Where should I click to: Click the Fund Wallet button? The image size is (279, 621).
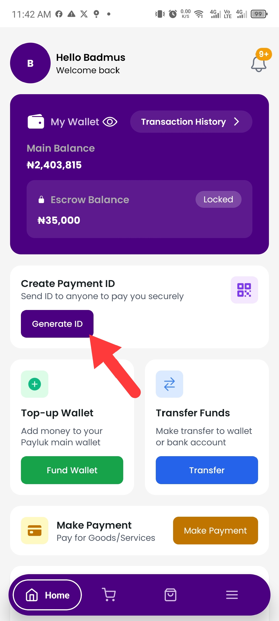(x=72, y=470)
